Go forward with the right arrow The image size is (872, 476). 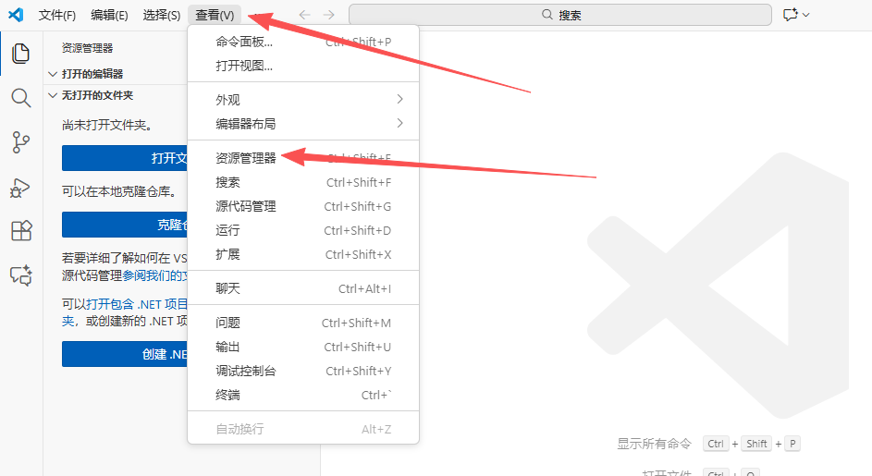pyautogui.click(x=328, y=15)
